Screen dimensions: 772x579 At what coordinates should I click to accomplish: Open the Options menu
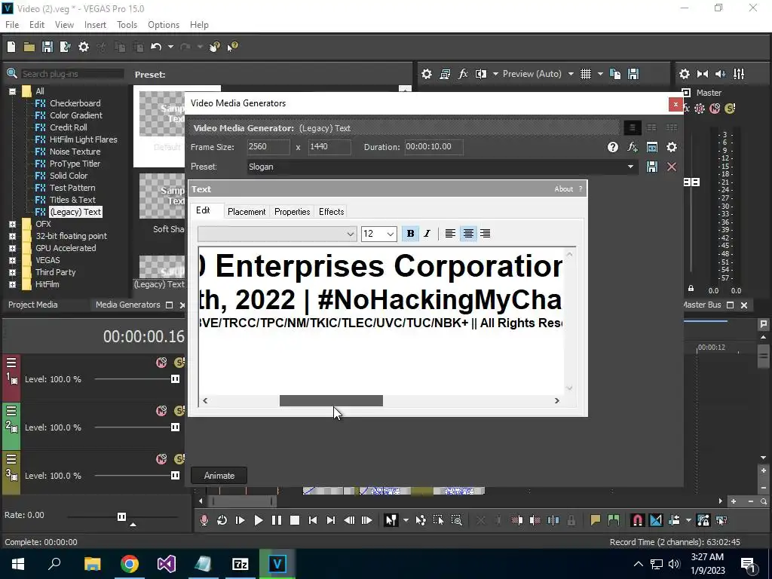164,25
